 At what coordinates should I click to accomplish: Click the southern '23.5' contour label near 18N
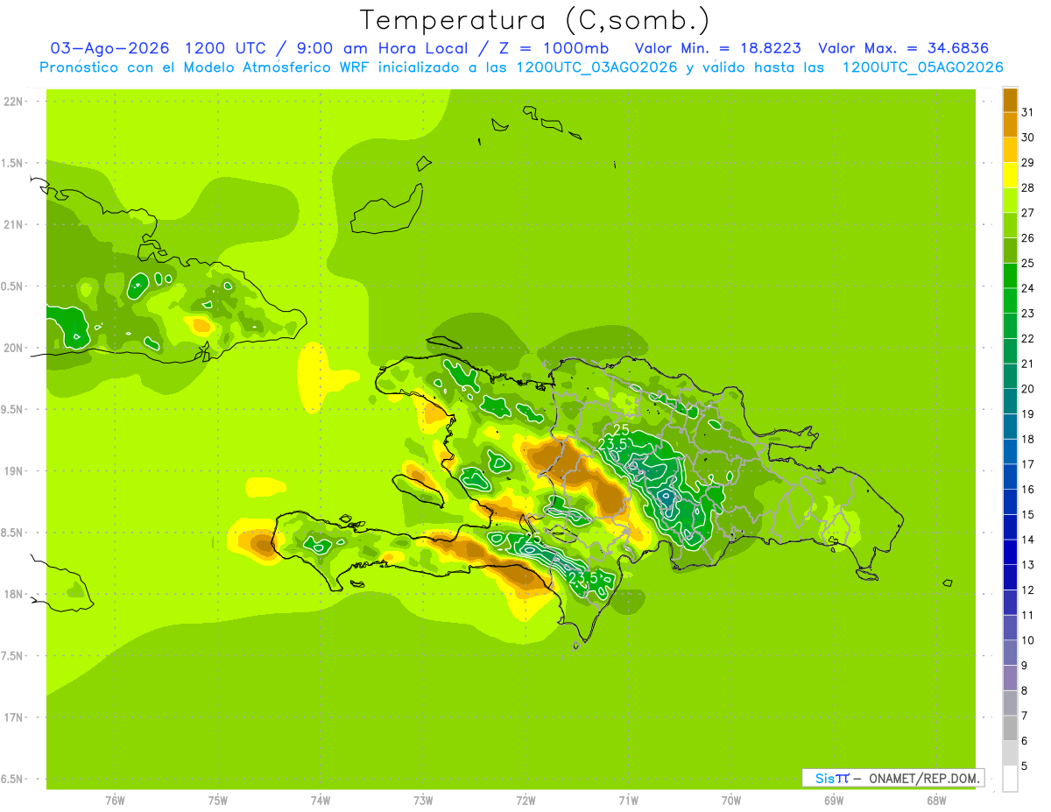pos(583,578)
